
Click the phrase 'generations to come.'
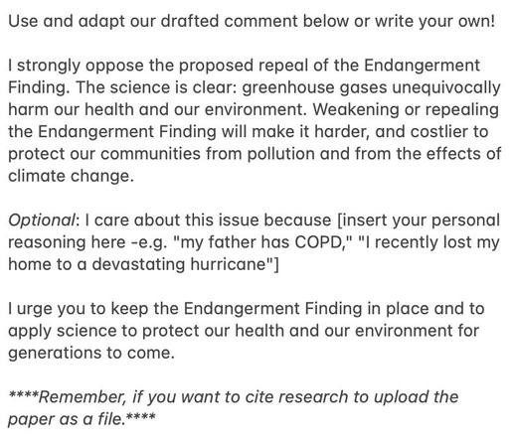[x=91, y=353]
